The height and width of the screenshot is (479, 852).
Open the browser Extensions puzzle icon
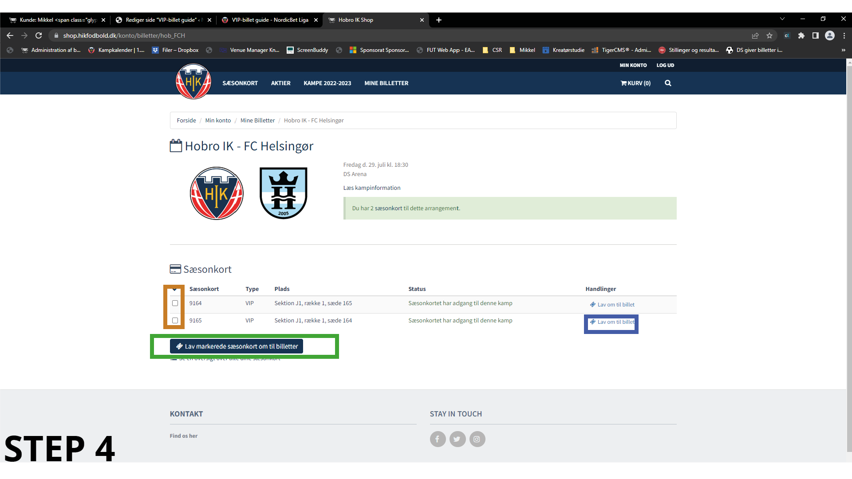click(801, 35)
